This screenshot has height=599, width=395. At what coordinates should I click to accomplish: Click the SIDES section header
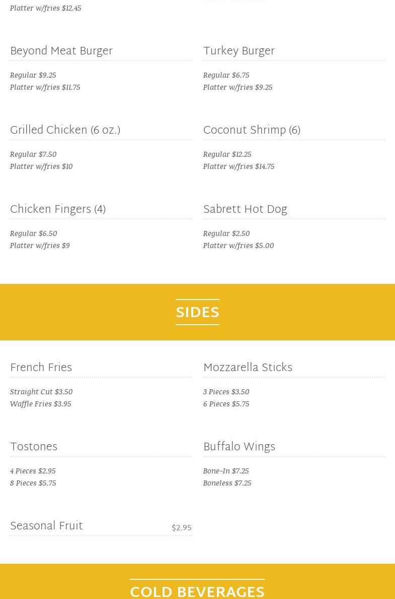pyautogui.click(x=197, y=313)
